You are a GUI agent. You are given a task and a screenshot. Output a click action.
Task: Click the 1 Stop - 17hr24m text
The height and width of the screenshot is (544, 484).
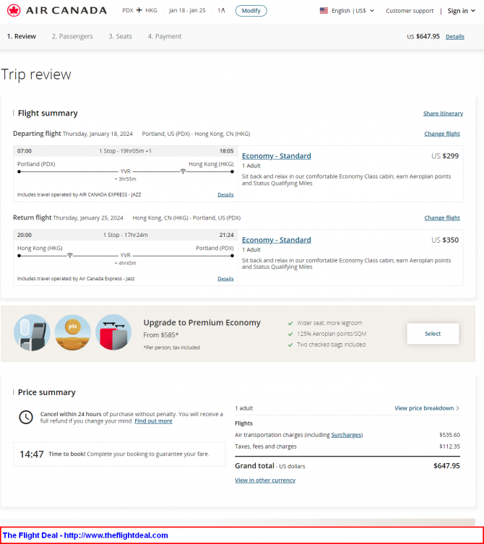click(x=125, y=235)
